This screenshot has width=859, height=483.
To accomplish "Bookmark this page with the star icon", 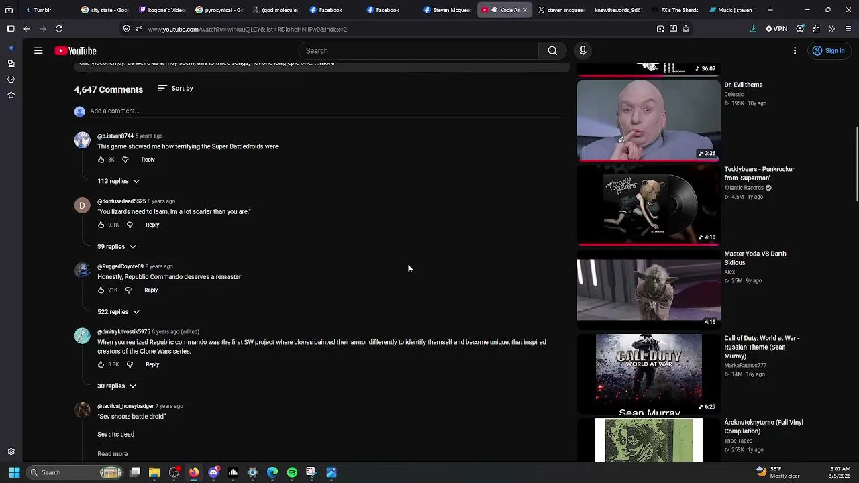I will point(685,29).
